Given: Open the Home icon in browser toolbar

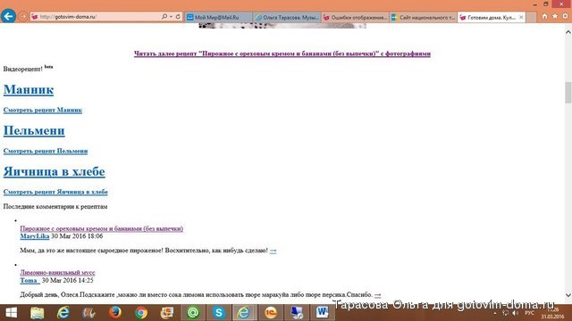Looking at the screenshot, I should click(x=544, y=16).
